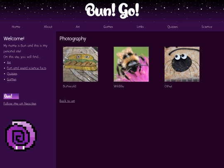Go to the About page
Screen dimensions: 224x168
[48, 27]
